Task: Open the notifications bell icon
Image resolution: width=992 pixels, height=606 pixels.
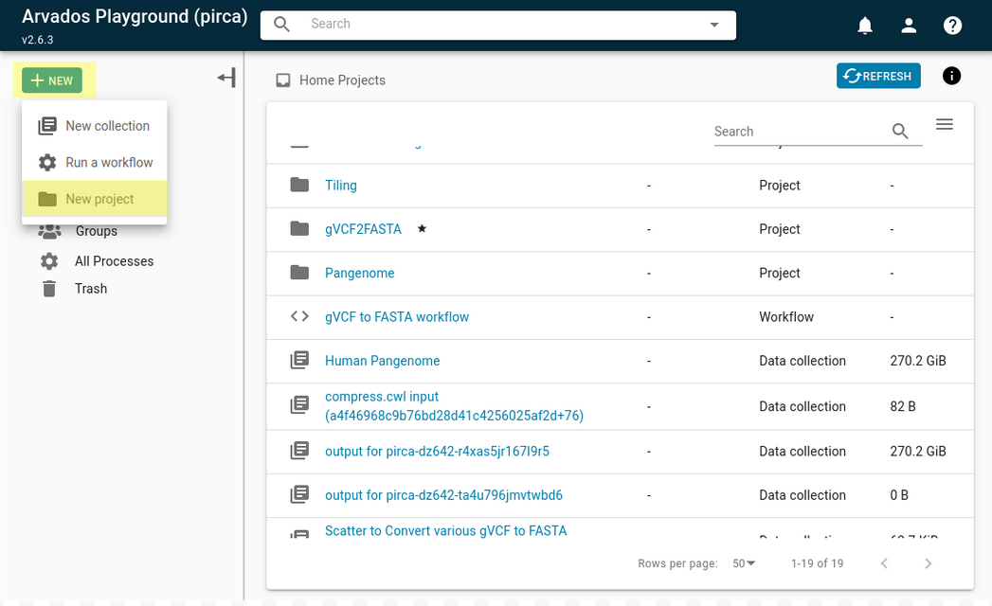Action: [864, 26]
